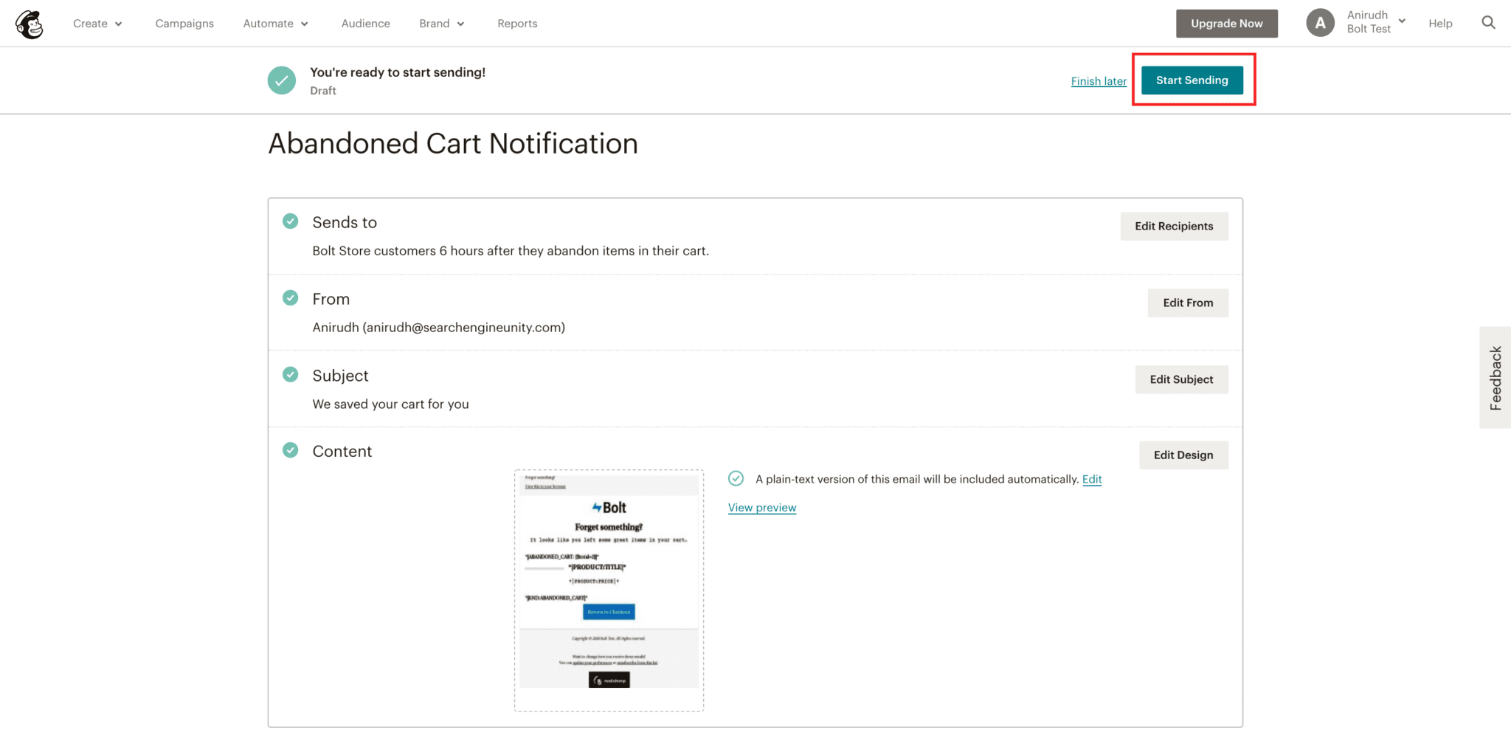Open the Feedback side tab
The height and width of the screenshot is (755, 1511).
tap(1496, 377)
